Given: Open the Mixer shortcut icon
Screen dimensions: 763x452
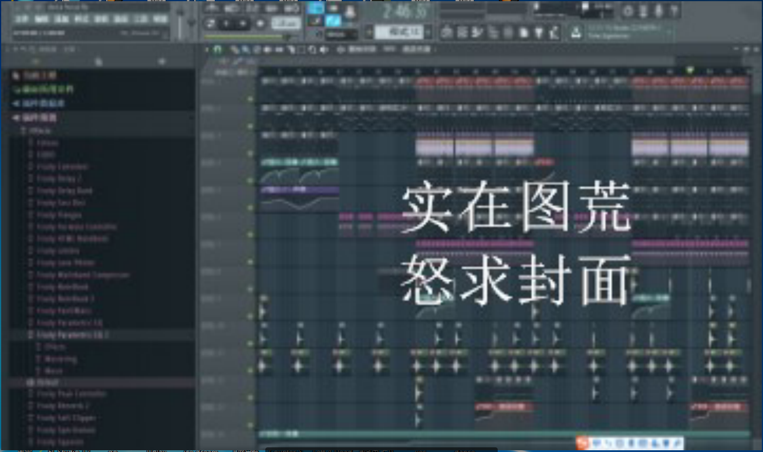Looking at the screenshot, I should pos(493,32).
